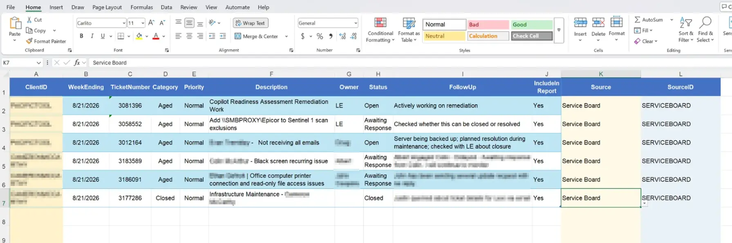The image size is (732, 243).
Task: Apply the Bad cell style
Action: point(488,24)
